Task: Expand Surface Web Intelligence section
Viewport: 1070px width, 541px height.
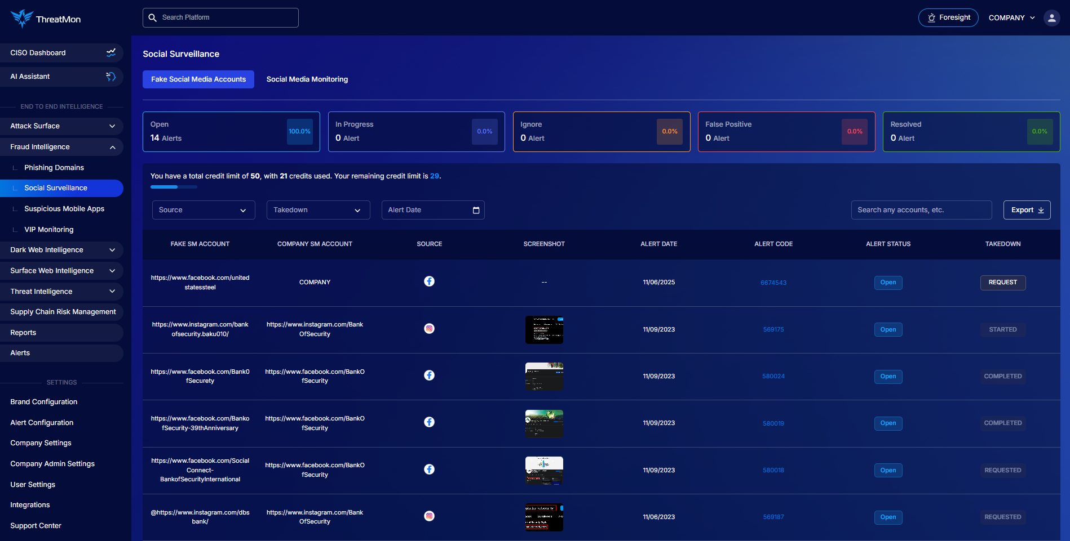Action: click(x=61, y=271)
